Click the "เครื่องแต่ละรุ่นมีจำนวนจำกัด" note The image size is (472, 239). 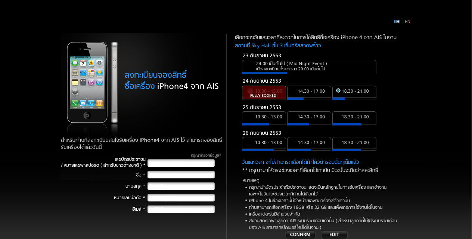[275, 214]
